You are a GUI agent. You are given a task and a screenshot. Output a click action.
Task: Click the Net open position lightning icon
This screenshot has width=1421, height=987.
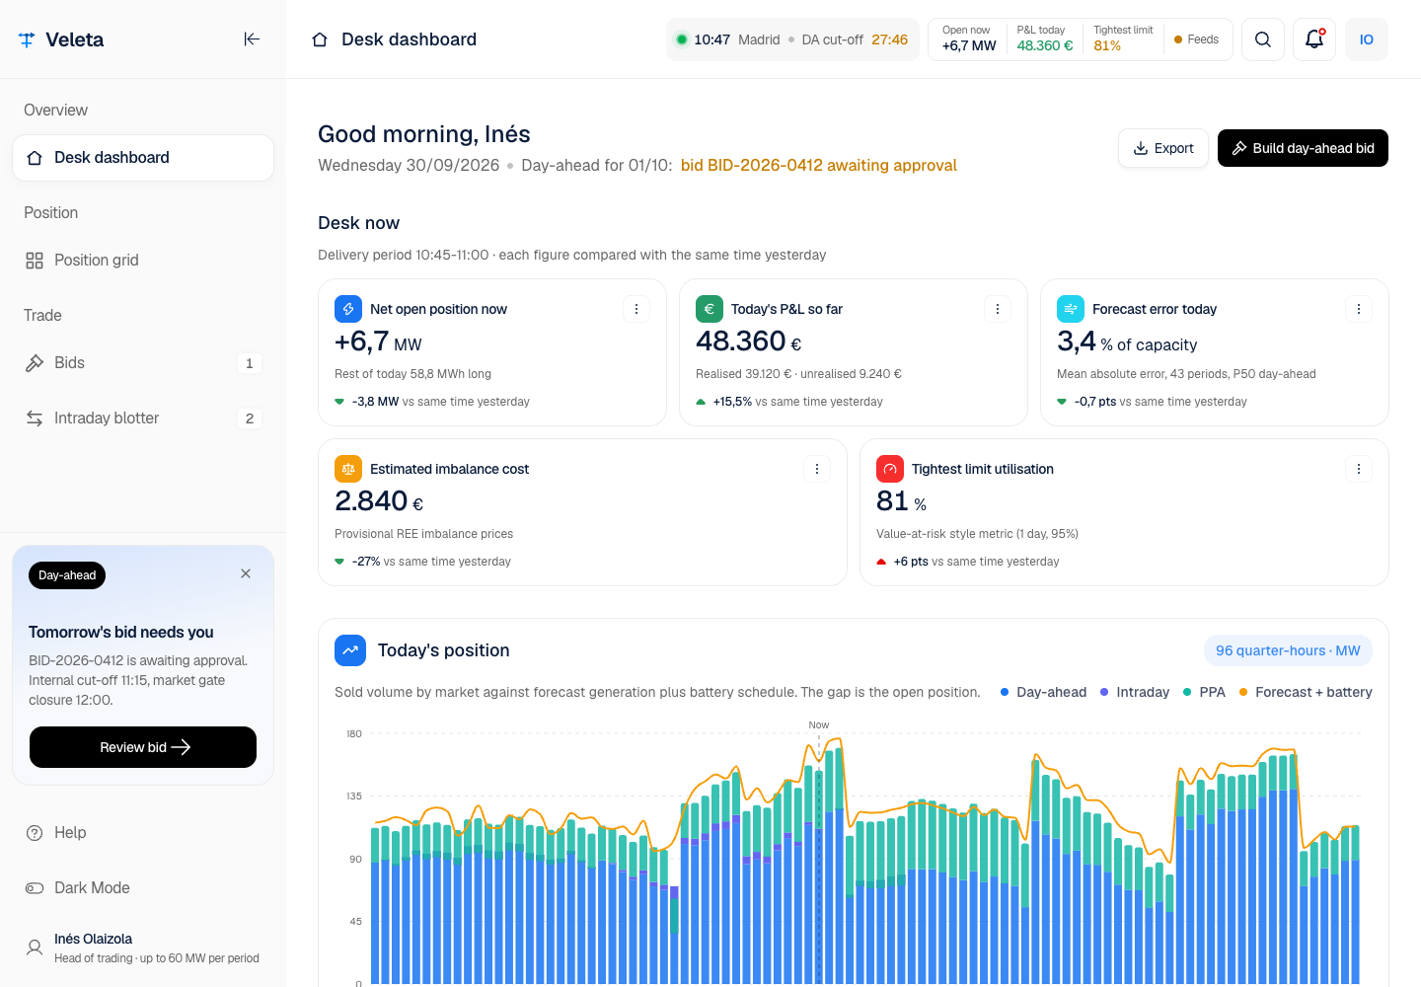pyautogui.click(x=348, y=309)
